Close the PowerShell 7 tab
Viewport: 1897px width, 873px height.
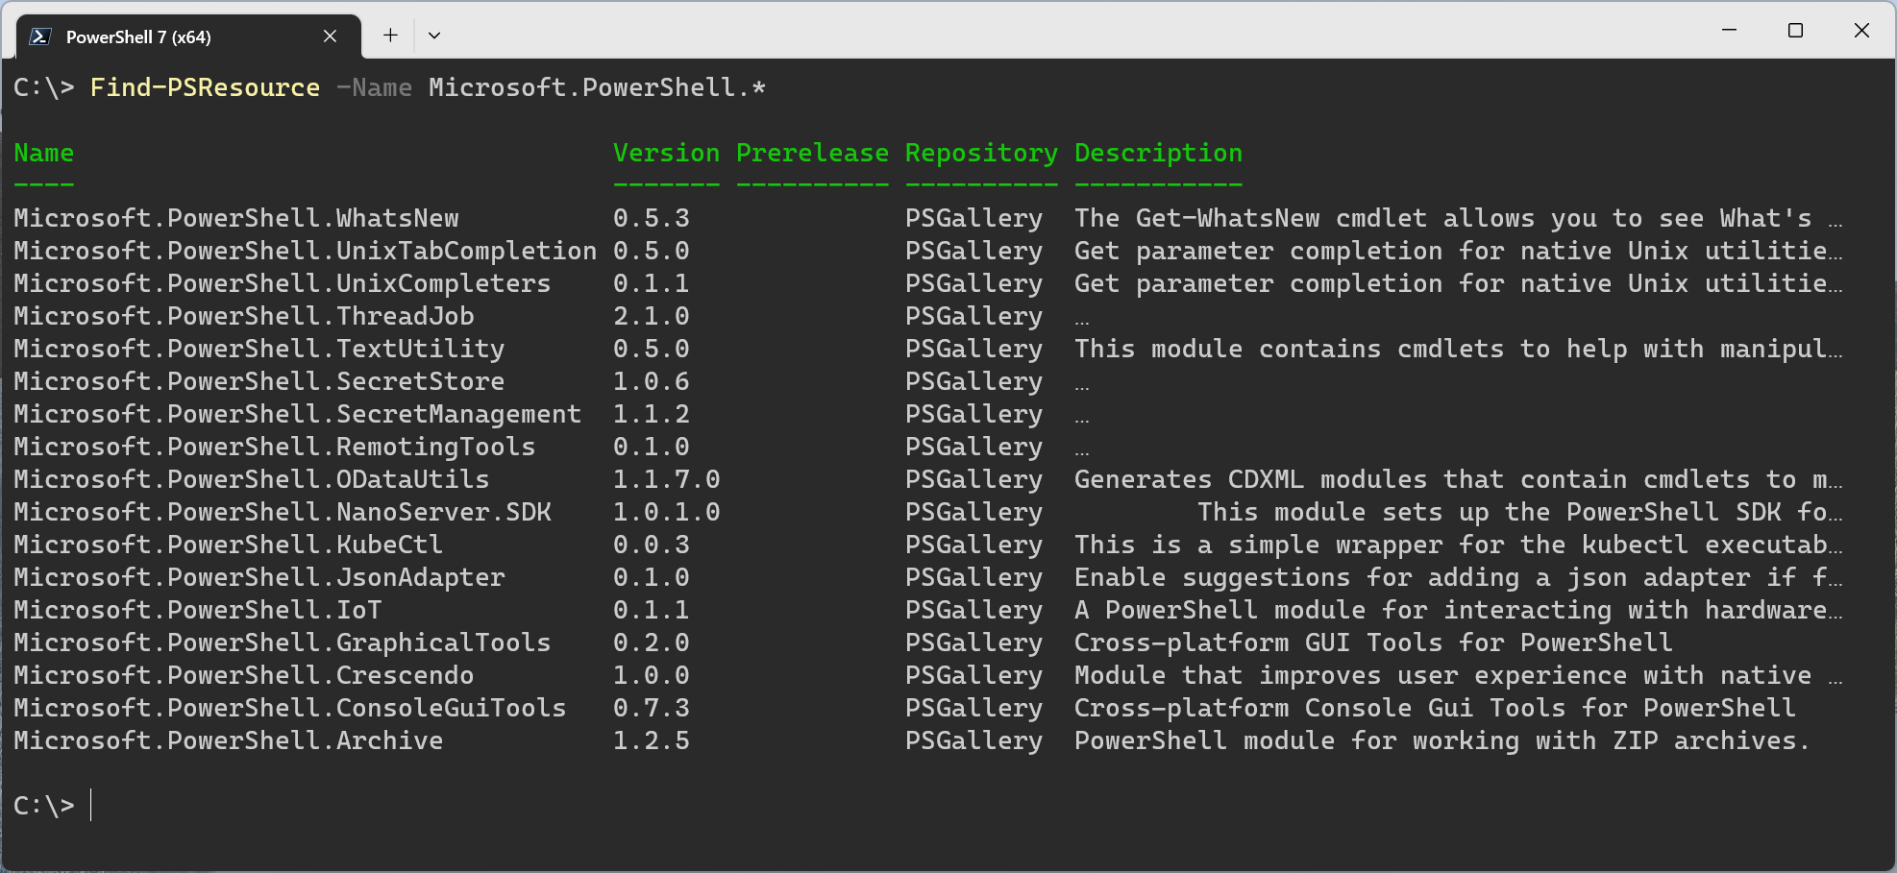coord(330,36)
